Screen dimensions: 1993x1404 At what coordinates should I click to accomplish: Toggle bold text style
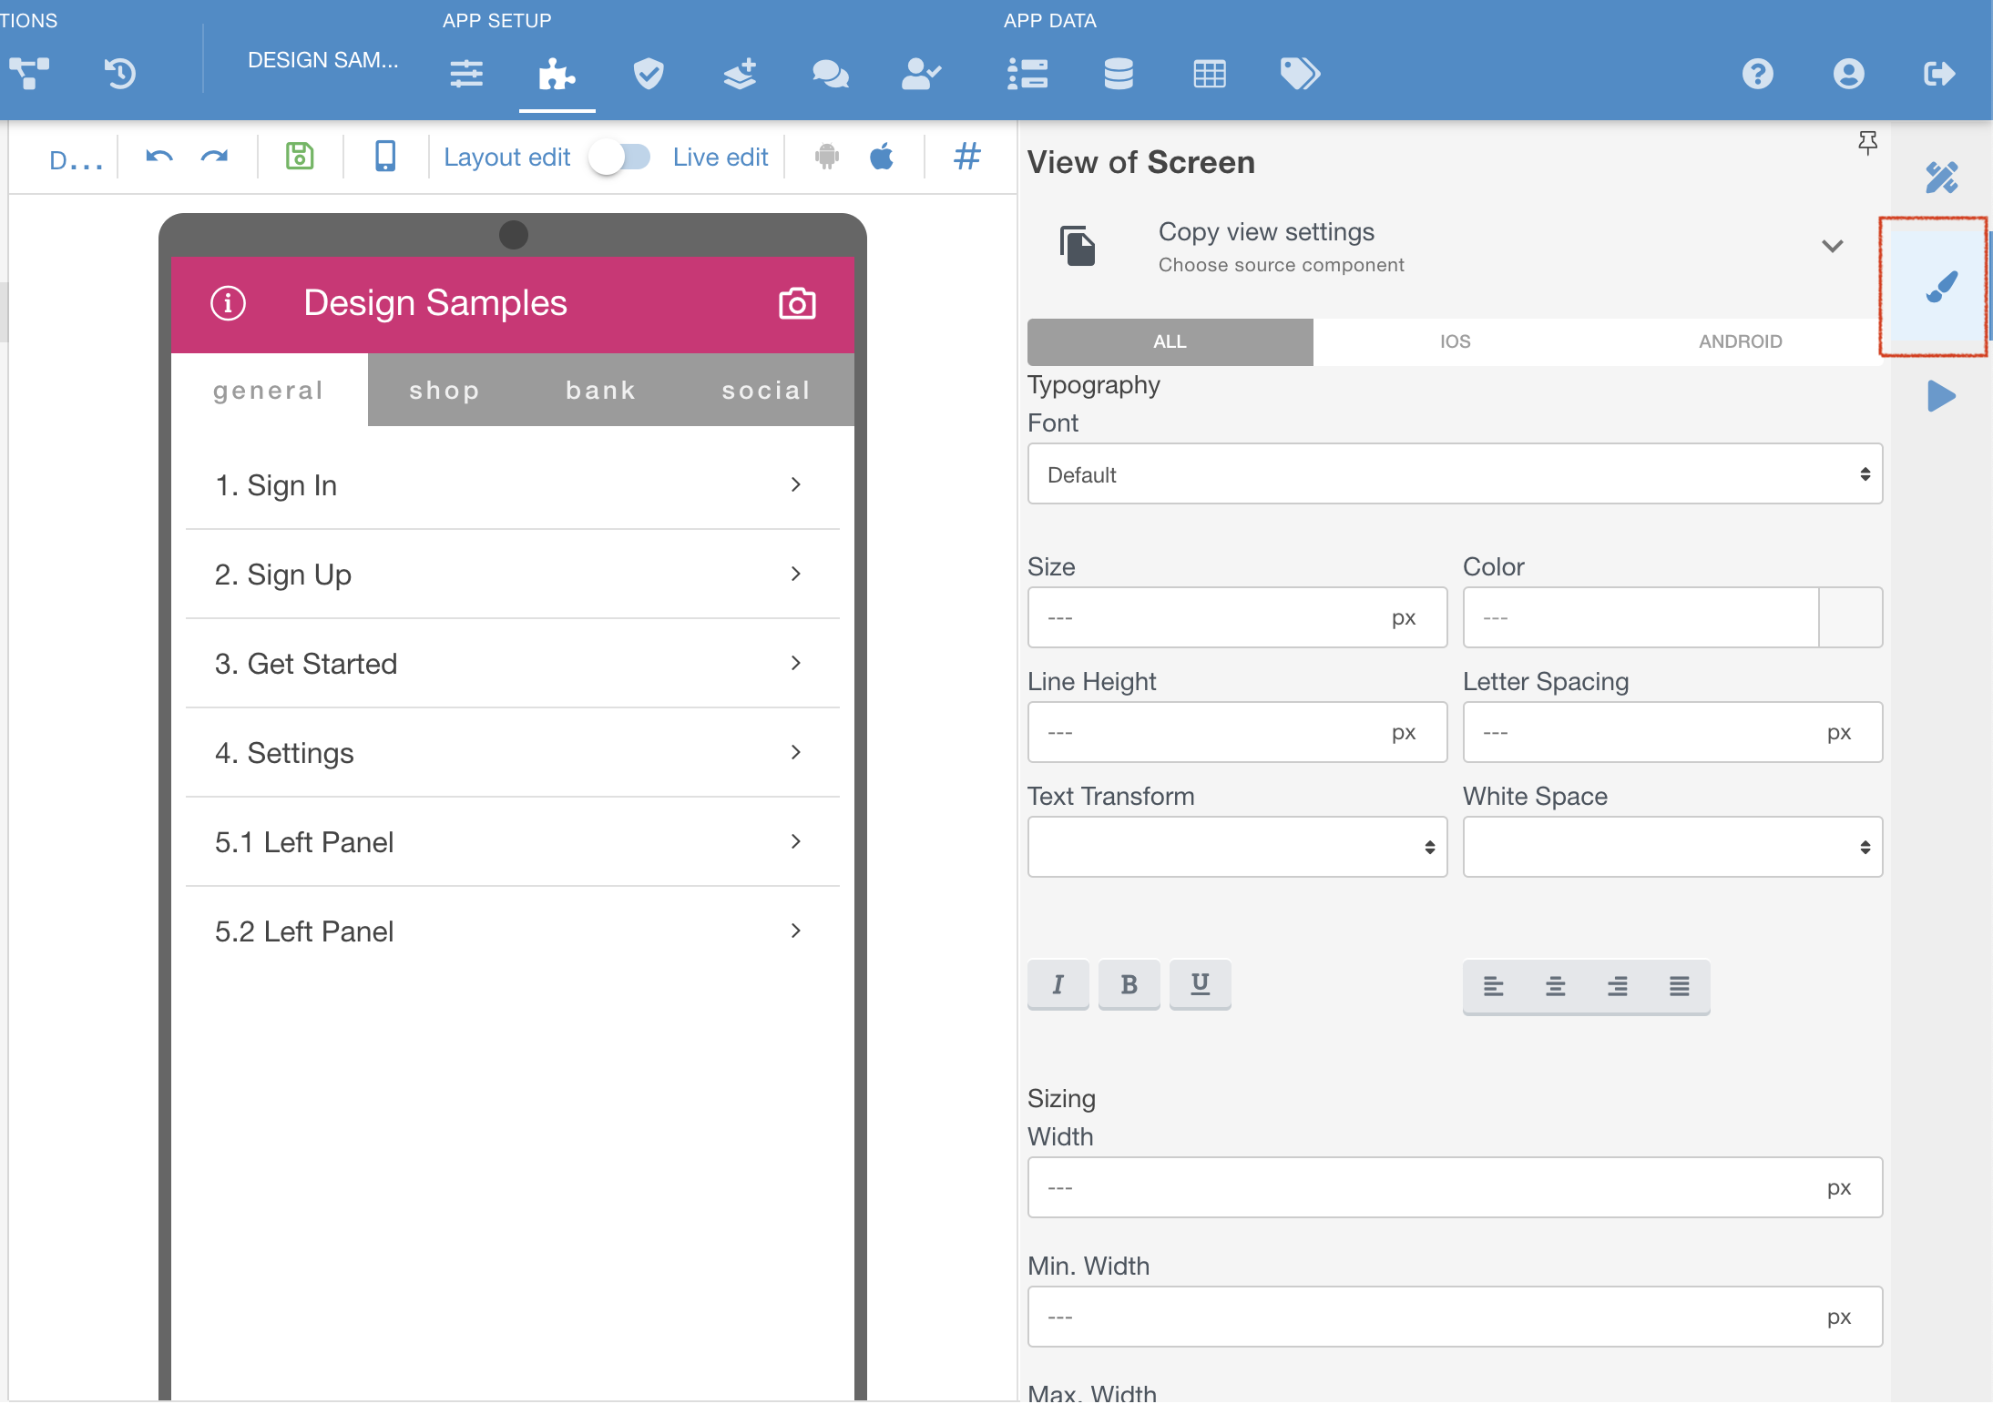click(x=1129, y=984)
